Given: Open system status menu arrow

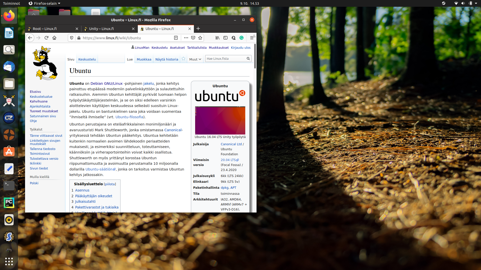Looking at the screenshot, I should [476, 3].
